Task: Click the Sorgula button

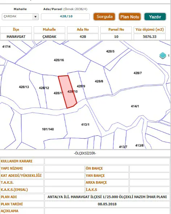Action: [104, 17]
